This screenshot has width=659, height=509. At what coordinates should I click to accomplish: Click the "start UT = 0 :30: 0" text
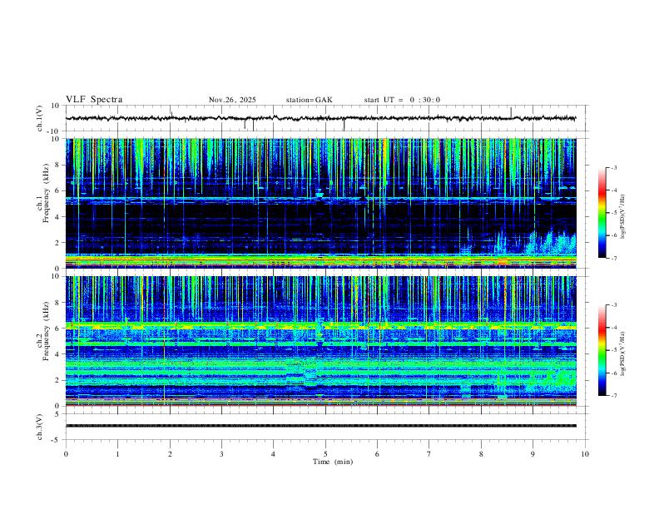pyautogui.click(x=402, y=100)
